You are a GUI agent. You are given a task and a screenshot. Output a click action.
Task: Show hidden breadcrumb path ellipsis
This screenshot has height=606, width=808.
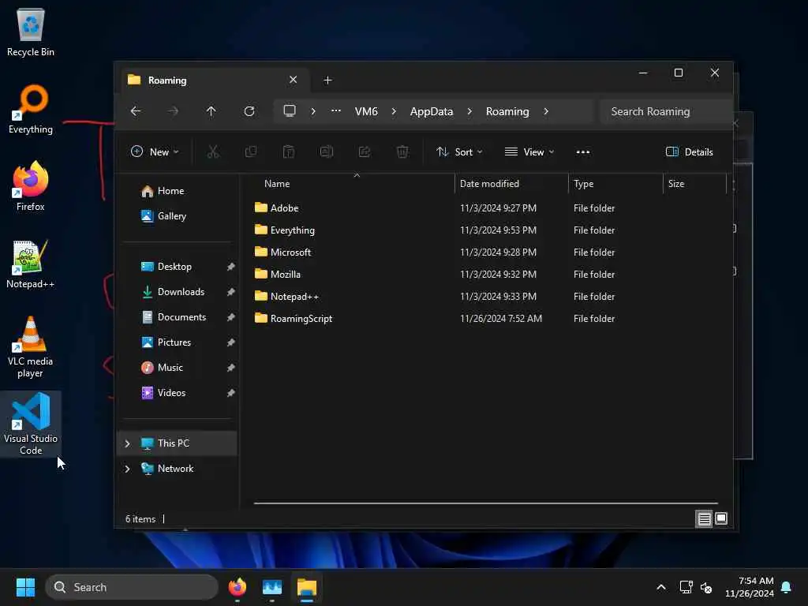pyautogui.click(x=336, y=110)
